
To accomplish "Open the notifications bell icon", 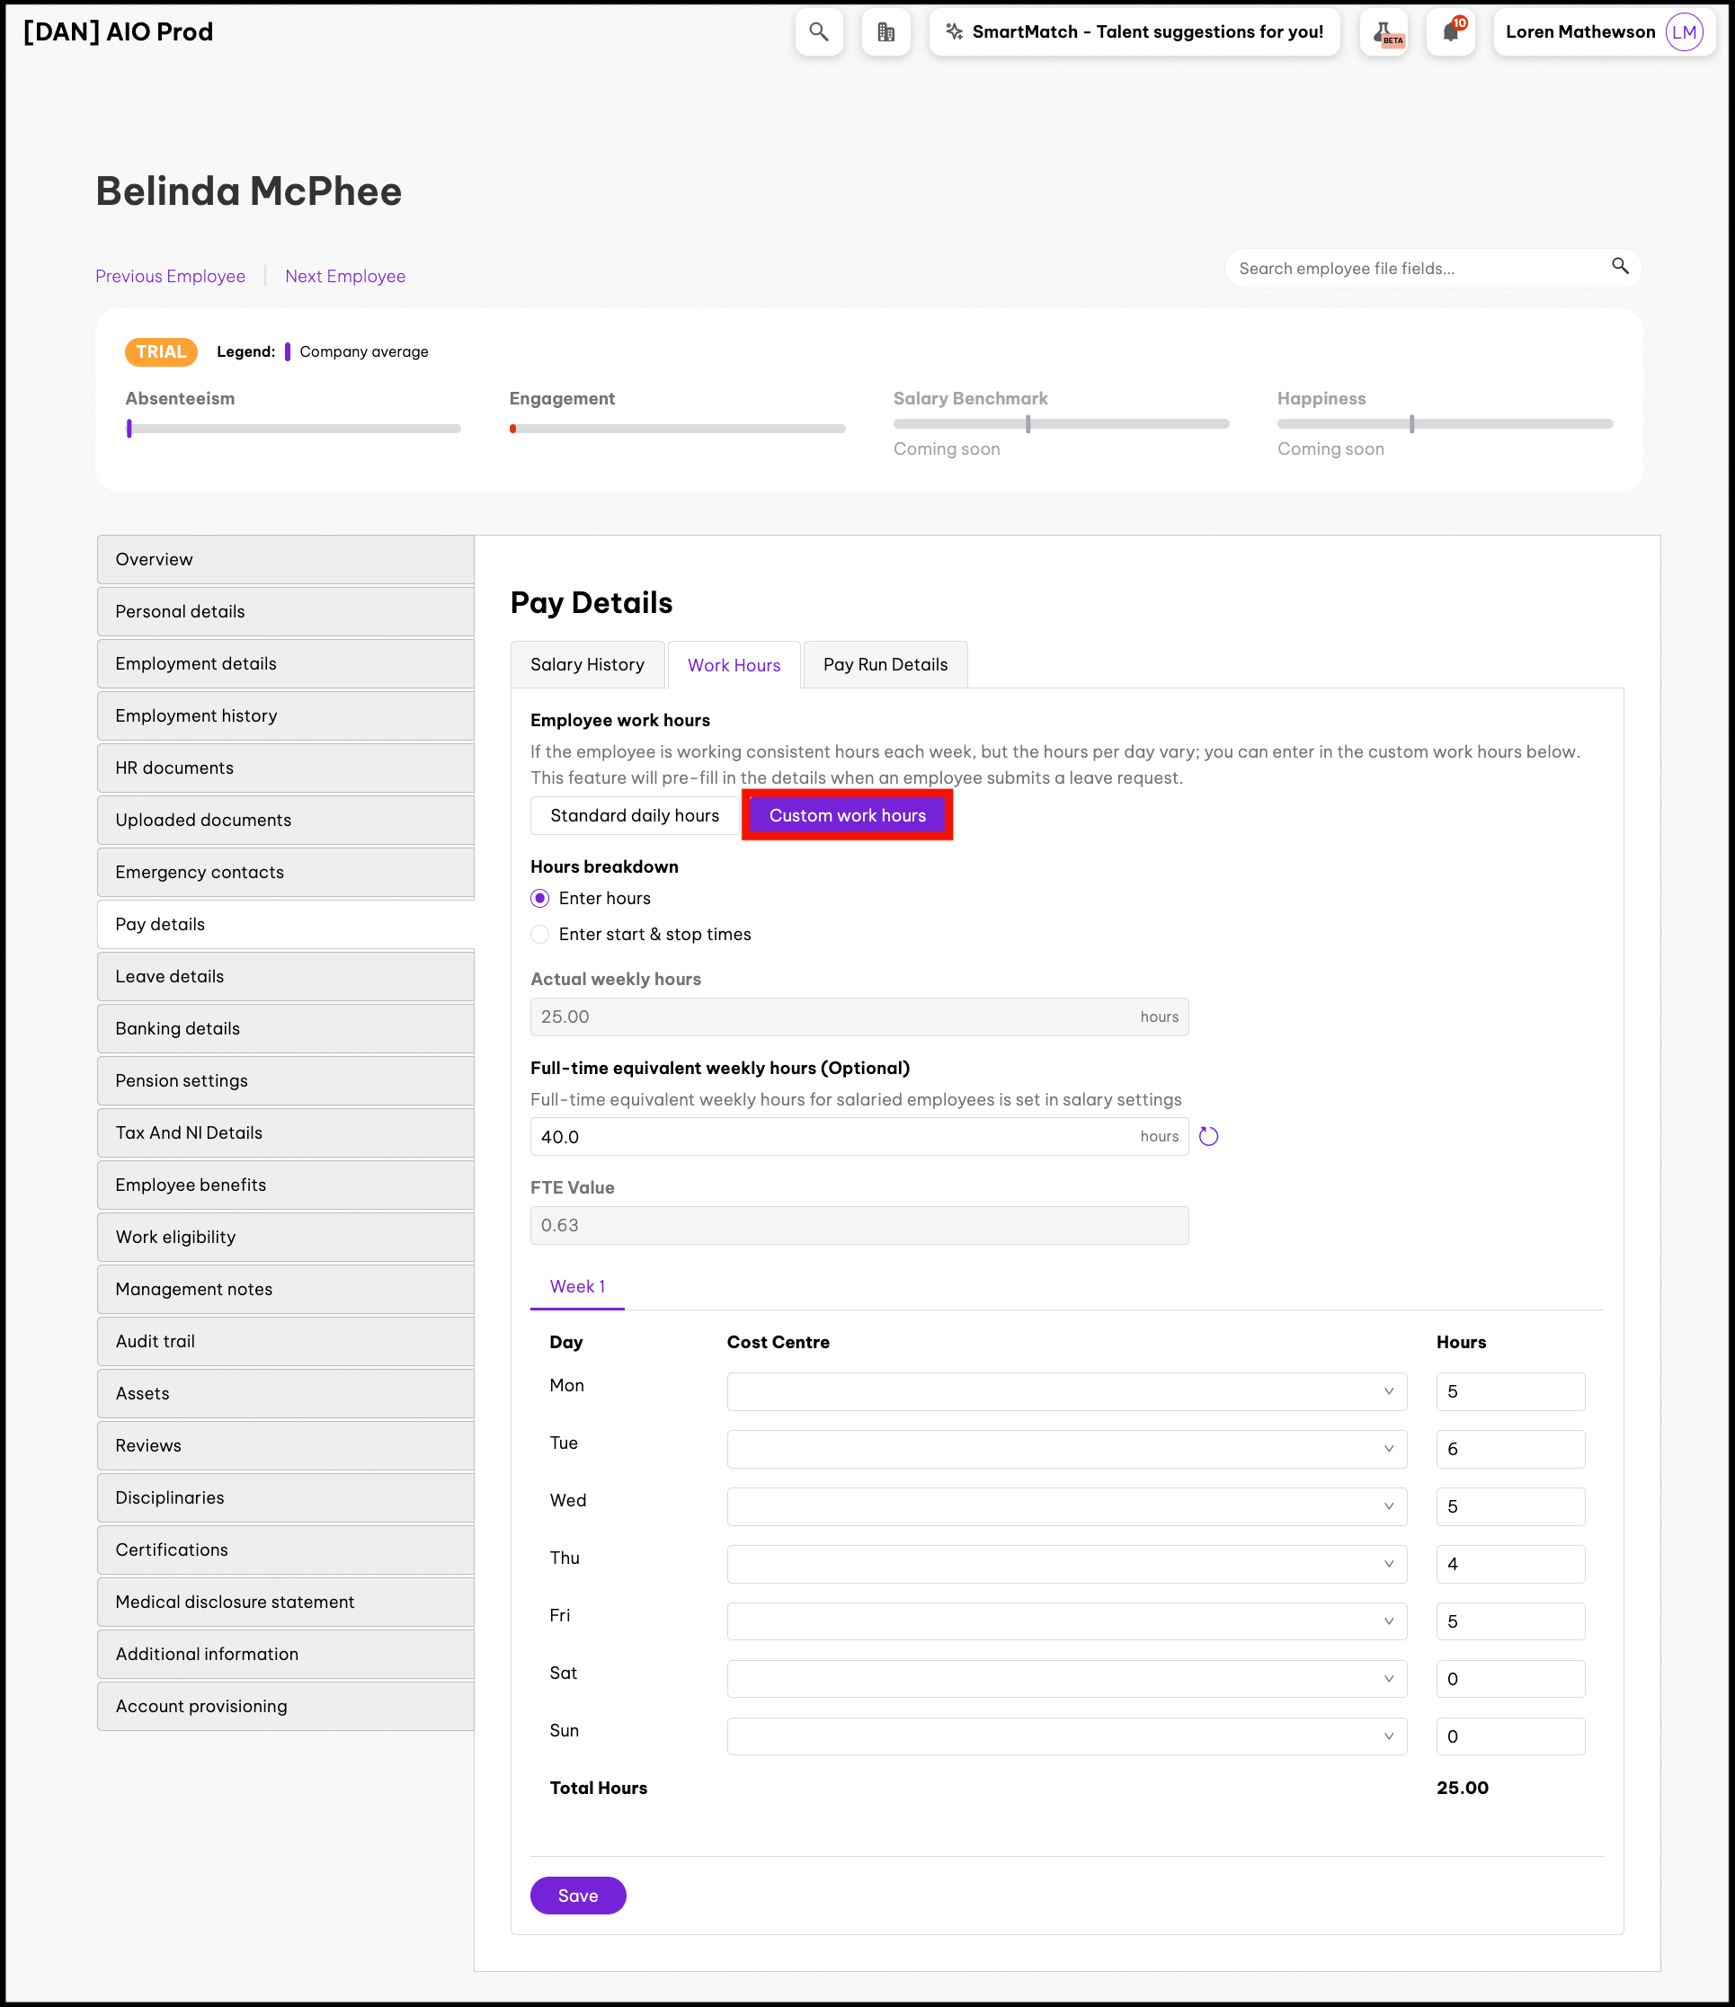I will [x=1450, y=32].
